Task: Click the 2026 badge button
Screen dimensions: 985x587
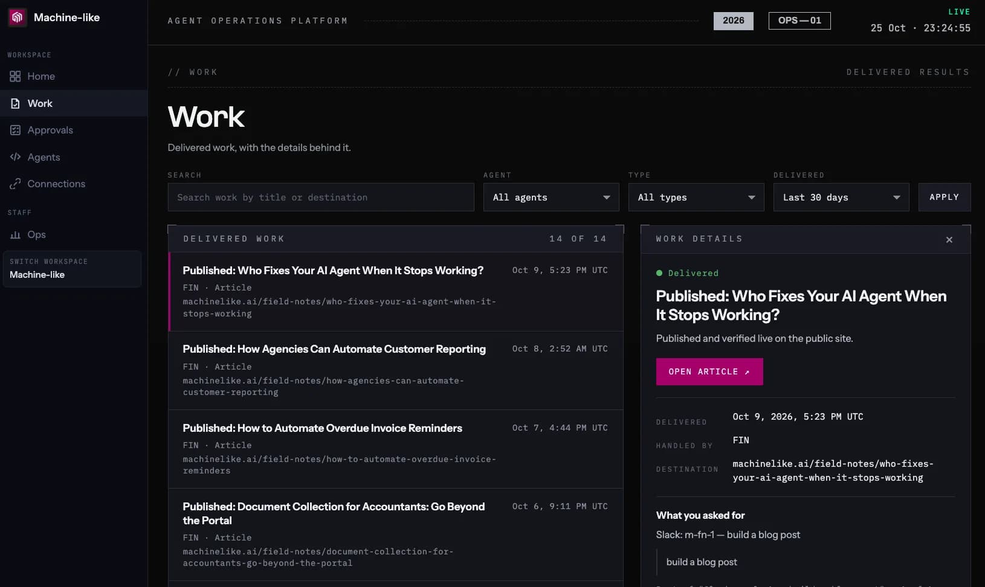Action: (x=734, y=21)
